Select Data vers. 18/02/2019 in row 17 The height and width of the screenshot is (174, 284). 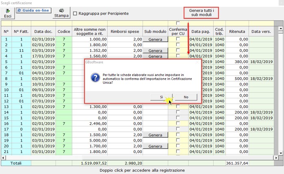261,129
